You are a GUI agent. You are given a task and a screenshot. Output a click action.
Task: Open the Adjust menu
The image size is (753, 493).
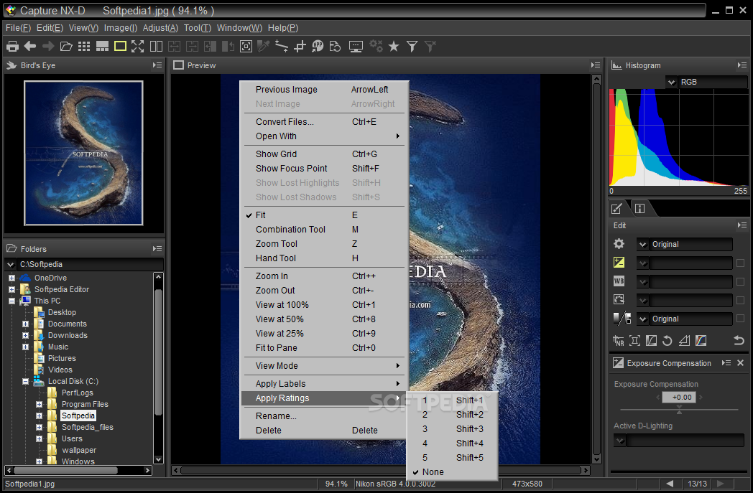160,28
